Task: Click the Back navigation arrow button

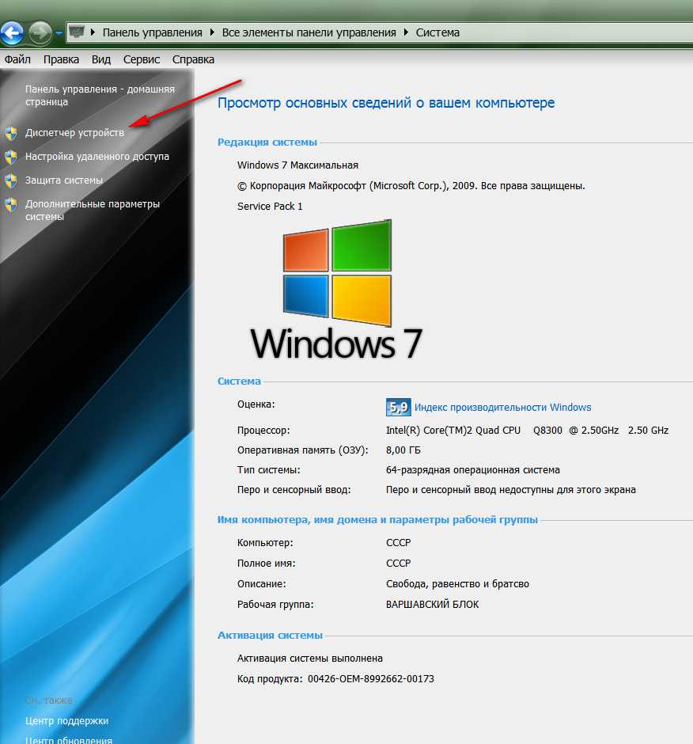Action: click(12, 33)
